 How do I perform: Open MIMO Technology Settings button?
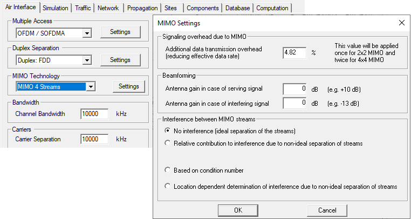(128, 86)
